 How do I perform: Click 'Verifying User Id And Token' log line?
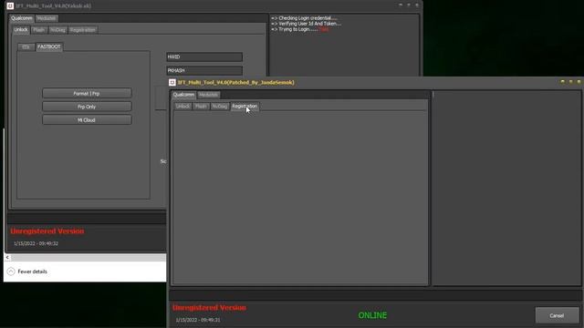click(x=306, y=24)
